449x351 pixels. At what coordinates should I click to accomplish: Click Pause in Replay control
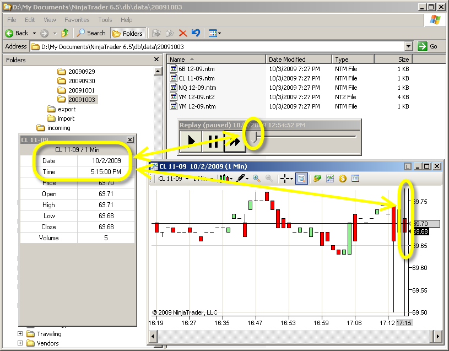213,141
